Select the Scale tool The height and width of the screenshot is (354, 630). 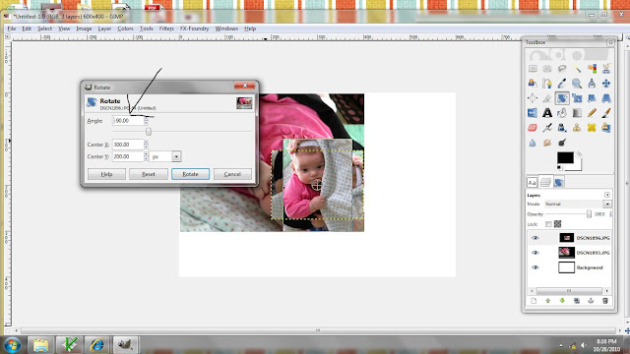tap(577, 98)
